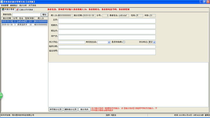Click the 软件开发商 status bar text
210x118 pixels.
[17, 115]
